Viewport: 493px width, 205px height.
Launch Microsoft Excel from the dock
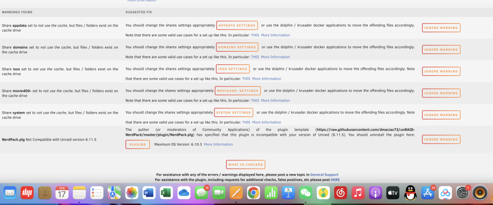pyautogui.click(x=167, y=193)
